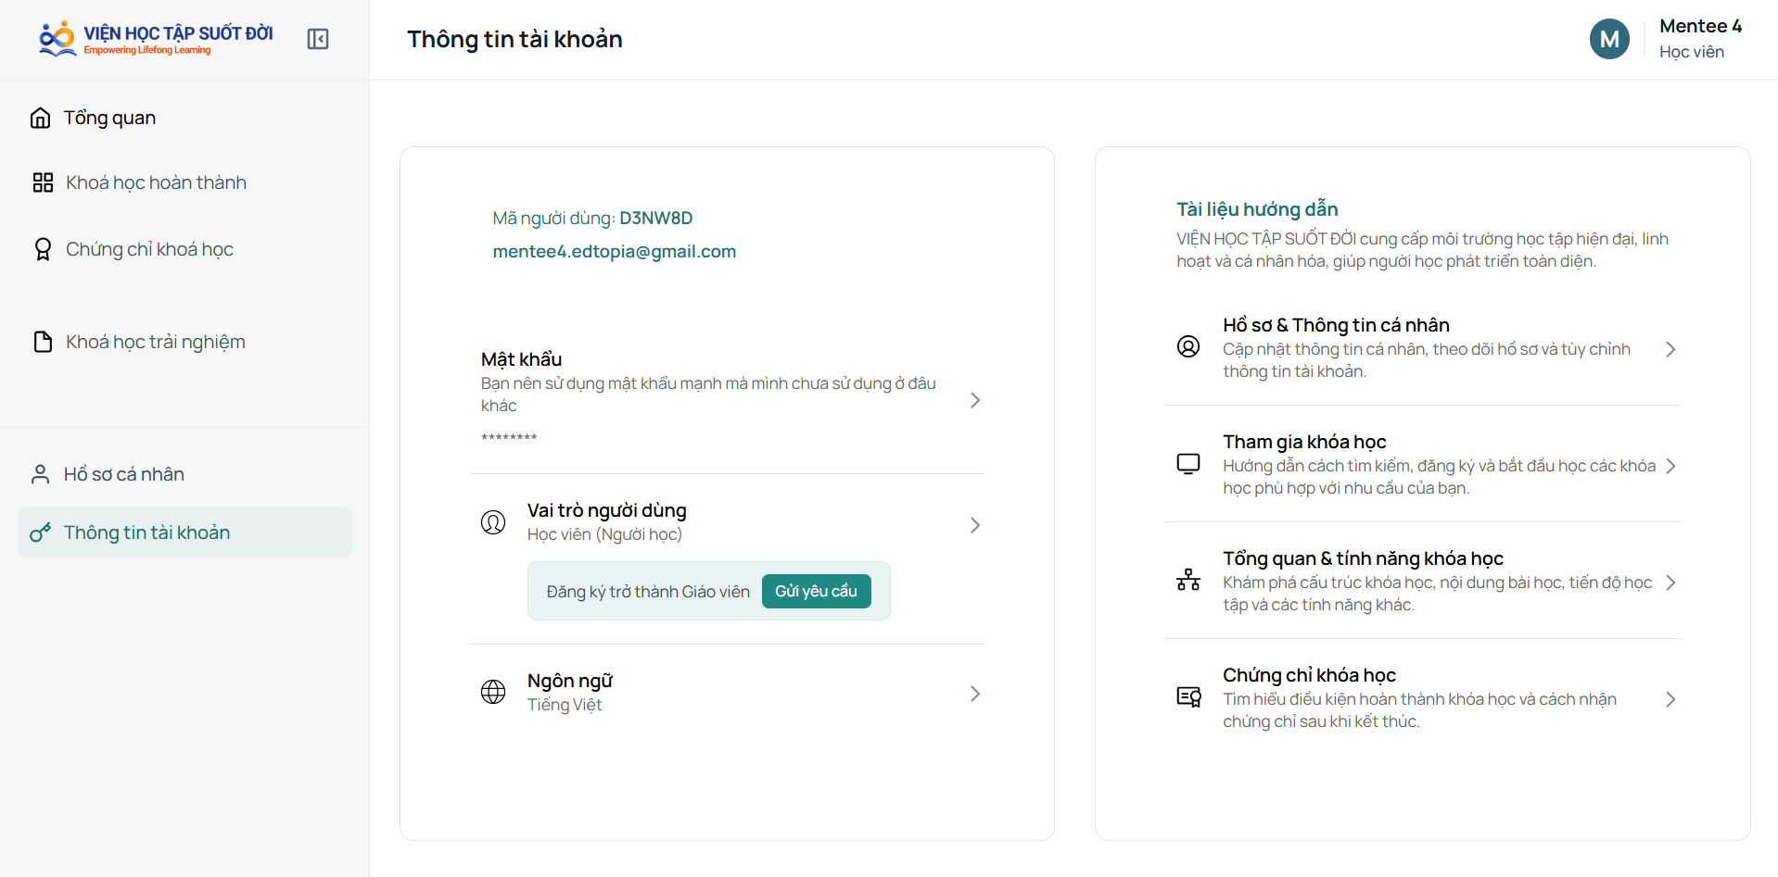Click the Gửi yêu cầu button

816,591
